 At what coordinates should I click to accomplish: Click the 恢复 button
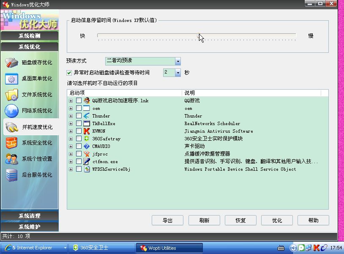pyautogui.click(x=240, y=220)
